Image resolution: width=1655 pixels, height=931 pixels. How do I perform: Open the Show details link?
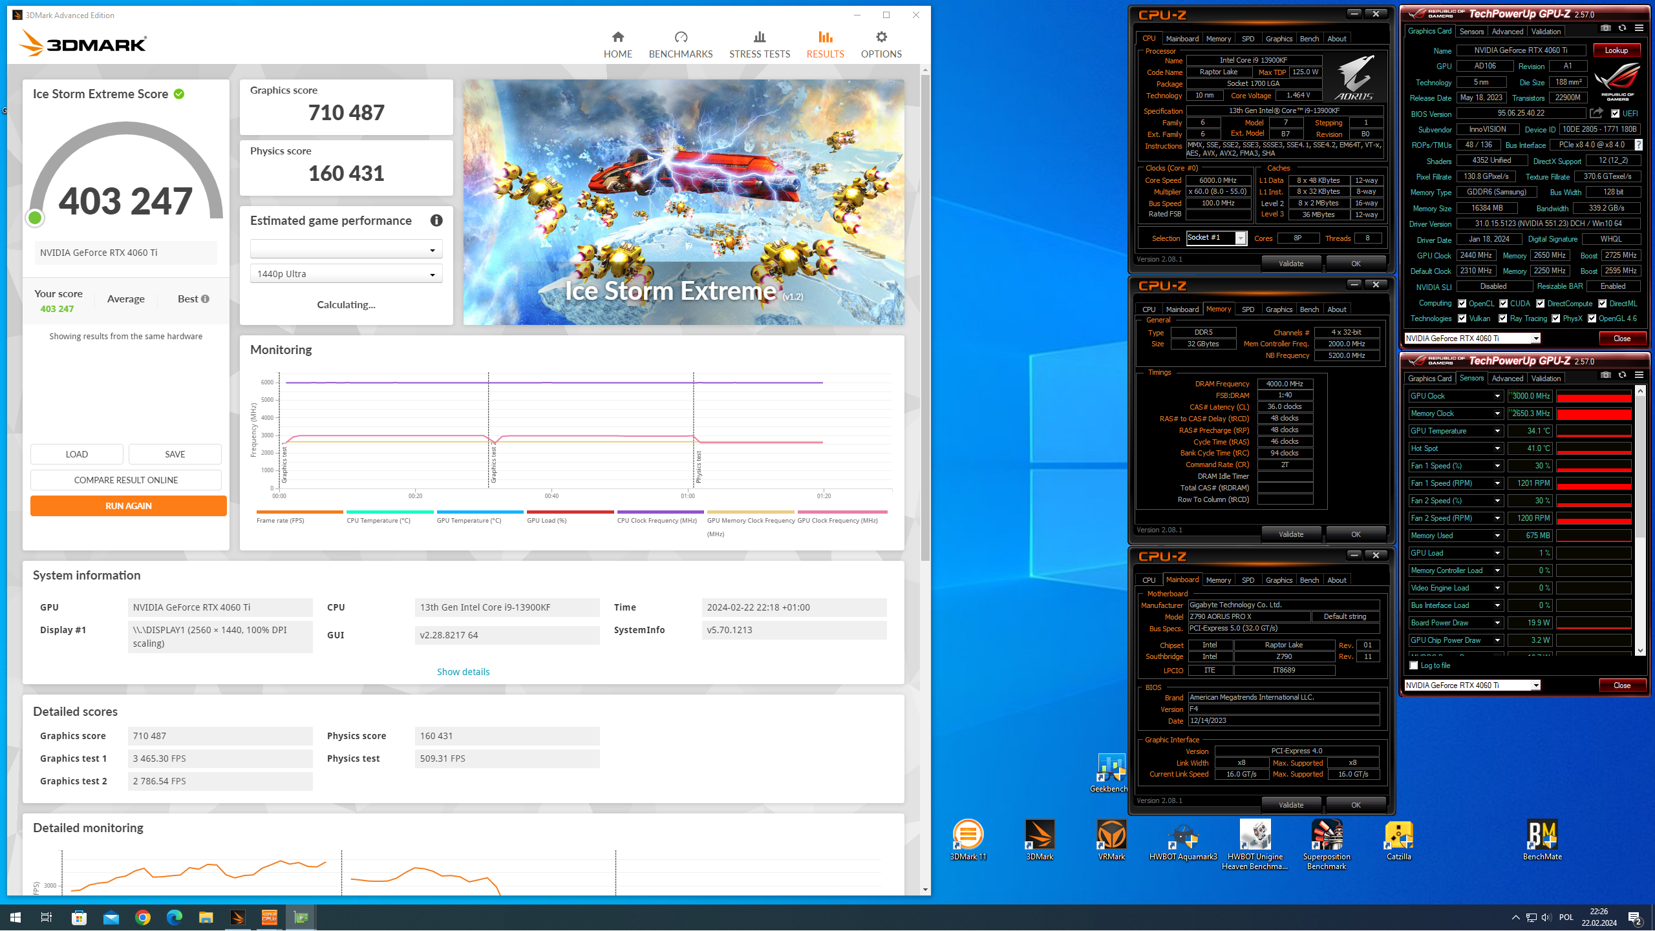463,672
